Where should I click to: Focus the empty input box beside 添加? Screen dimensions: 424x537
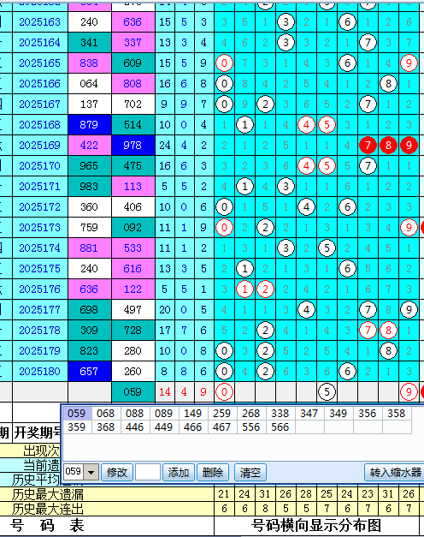(x=148, y=473)
